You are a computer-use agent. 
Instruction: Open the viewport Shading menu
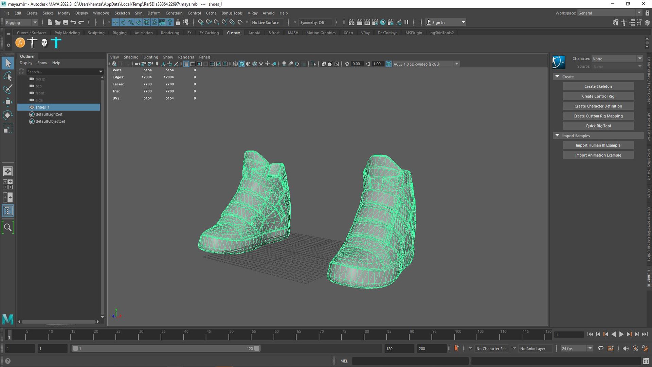(x=131, y=57)
